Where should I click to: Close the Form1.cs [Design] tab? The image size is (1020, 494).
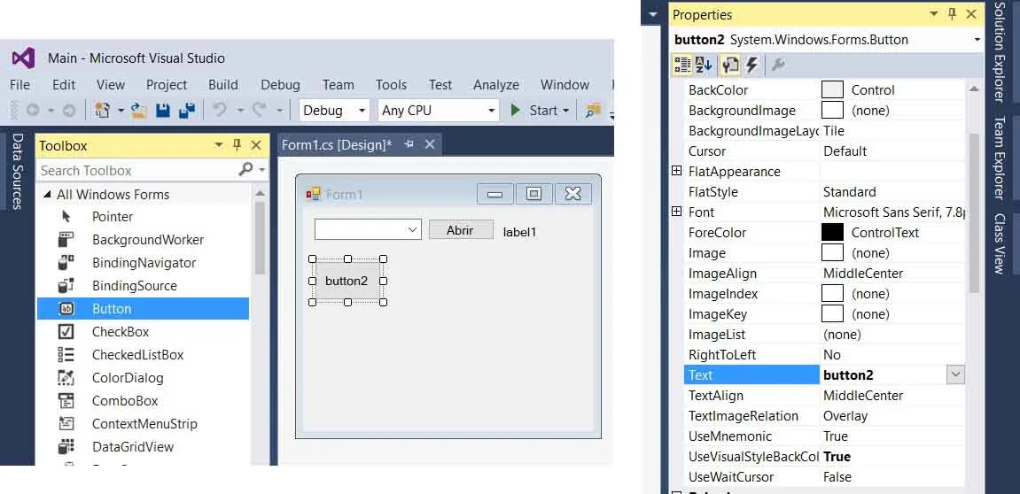[429, 144]
